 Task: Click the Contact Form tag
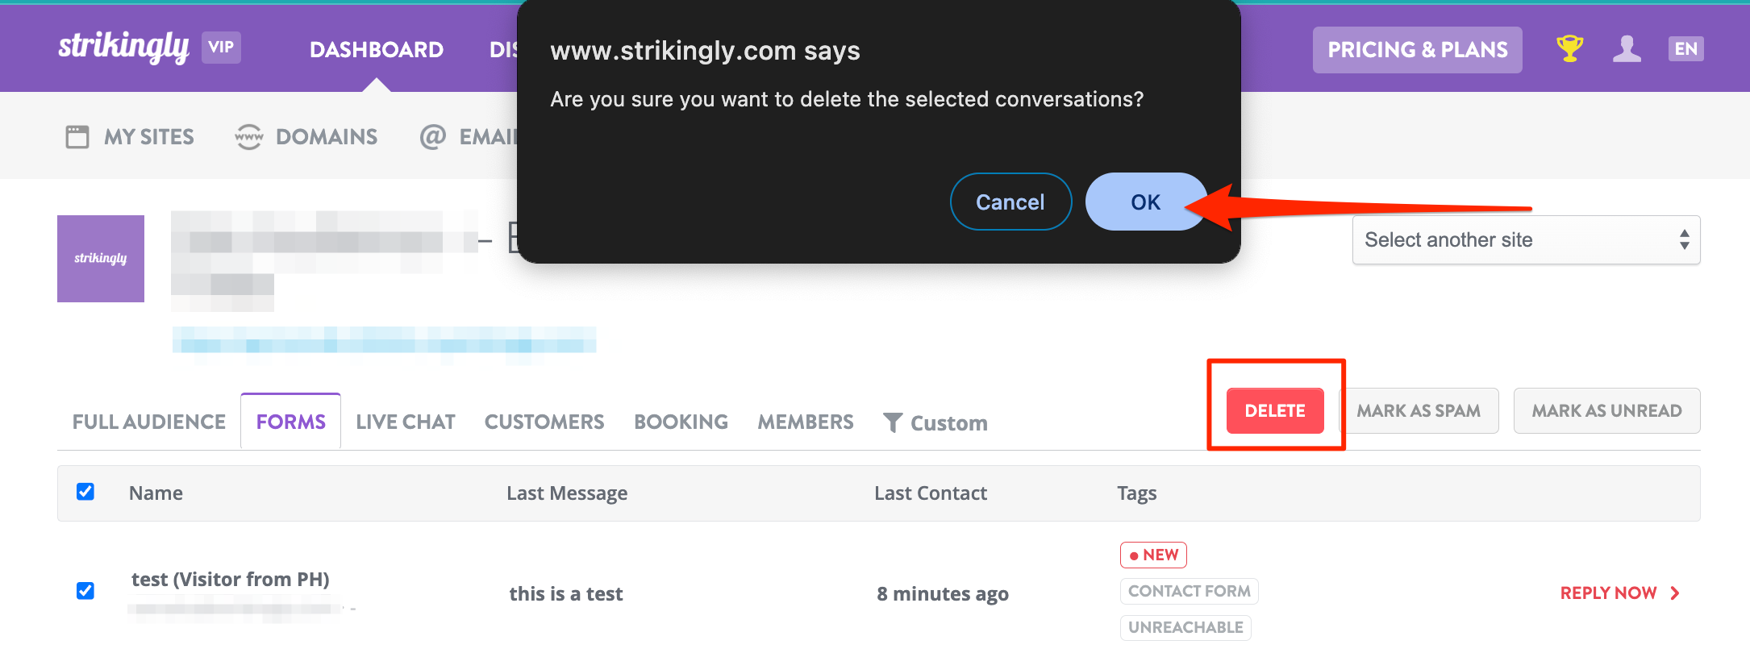tap(1190, 591)
